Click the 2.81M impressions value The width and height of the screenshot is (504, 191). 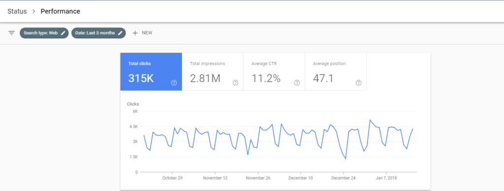[x=205, y=78]
